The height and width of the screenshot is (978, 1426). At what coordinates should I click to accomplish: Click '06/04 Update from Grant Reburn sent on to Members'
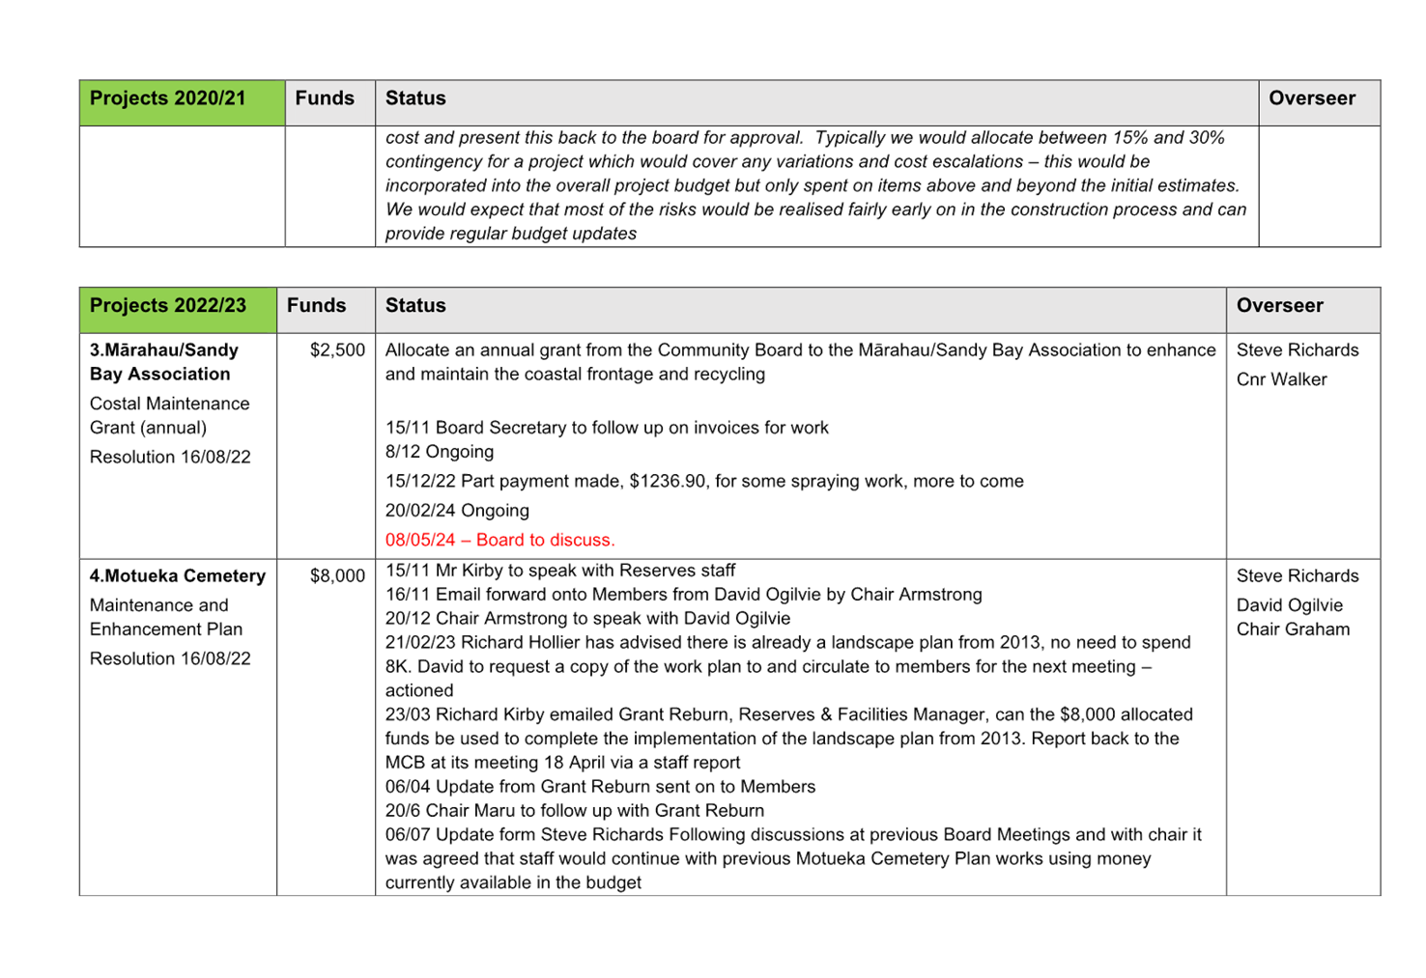(x=600, y=787)
